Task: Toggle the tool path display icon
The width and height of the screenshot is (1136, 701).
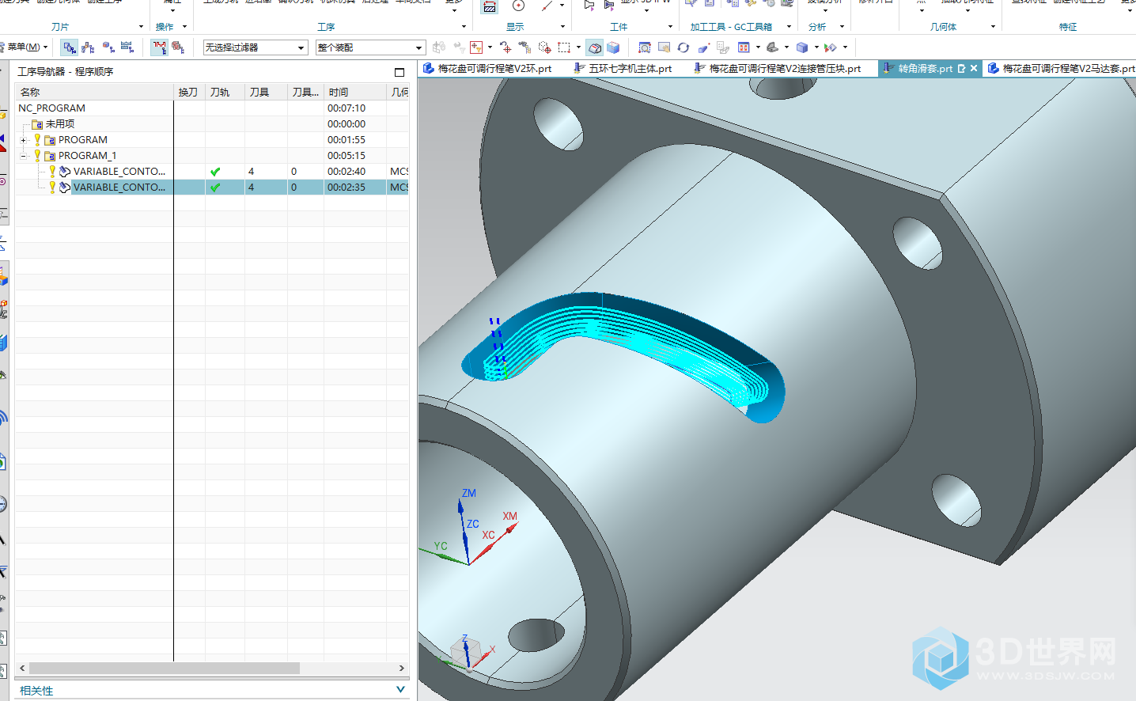Action: pyautogui.click(x=160, y=47)
